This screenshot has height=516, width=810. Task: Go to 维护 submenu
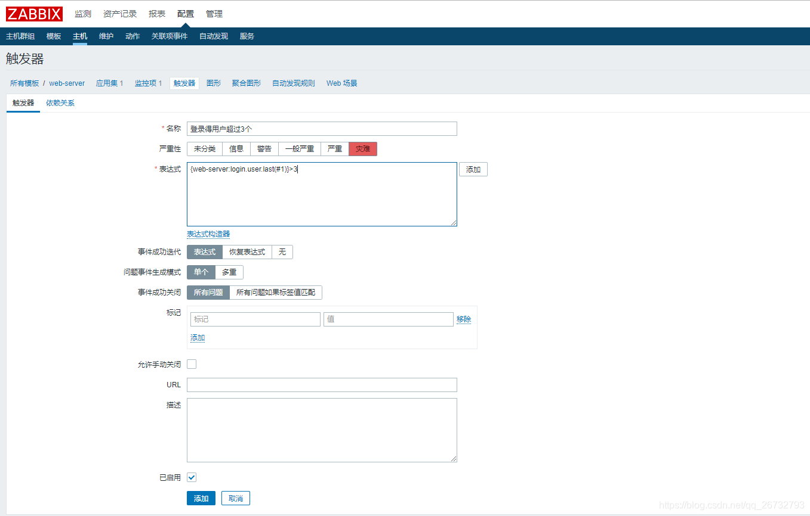(x=106, y=36)
